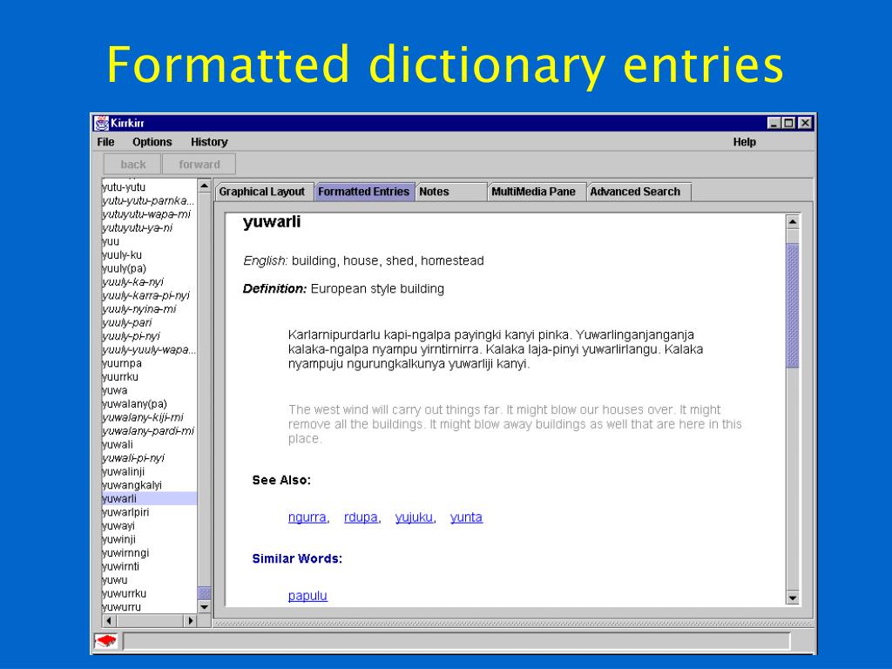Select the Formatted Entries tab
This screenshot has height=669, width=892.
click(x=364, y=192)
